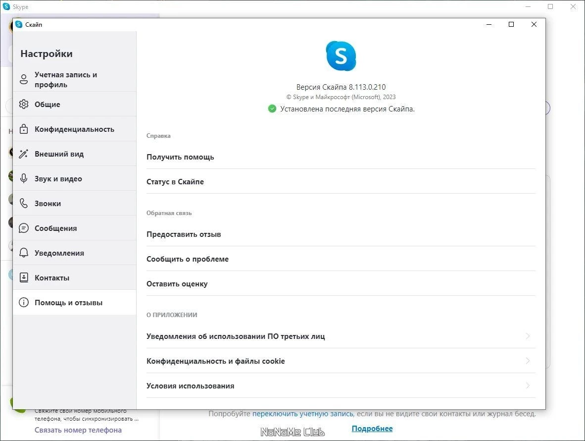Open the Звонки settings section

[75, 203]
